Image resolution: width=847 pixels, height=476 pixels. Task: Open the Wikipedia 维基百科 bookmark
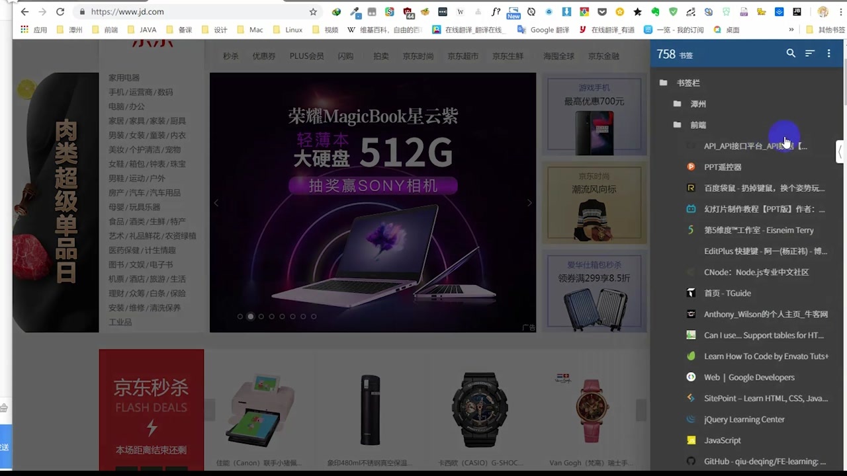[384, 30]
